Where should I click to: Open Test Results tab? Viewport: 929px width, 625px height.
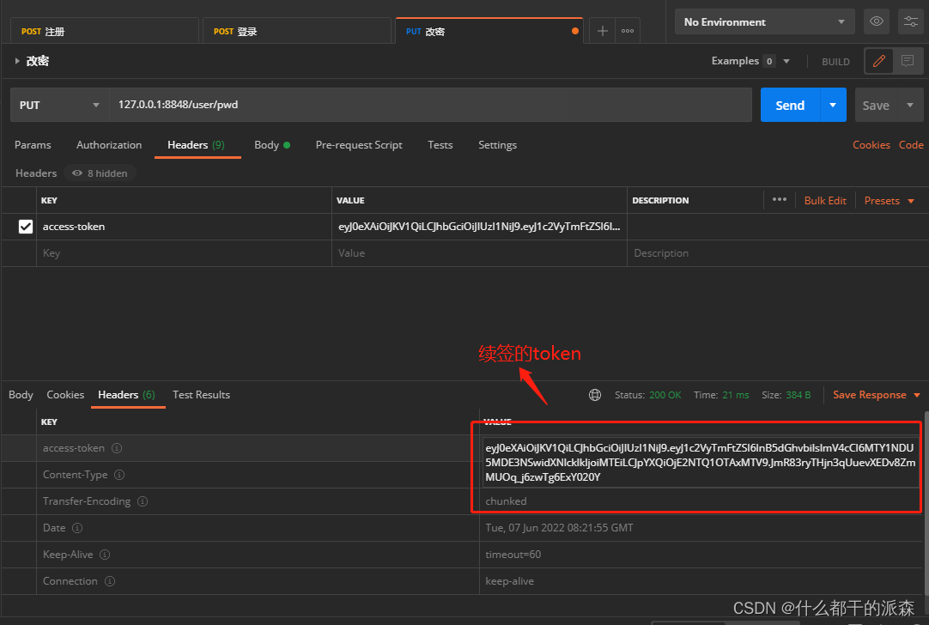(201, 395)
